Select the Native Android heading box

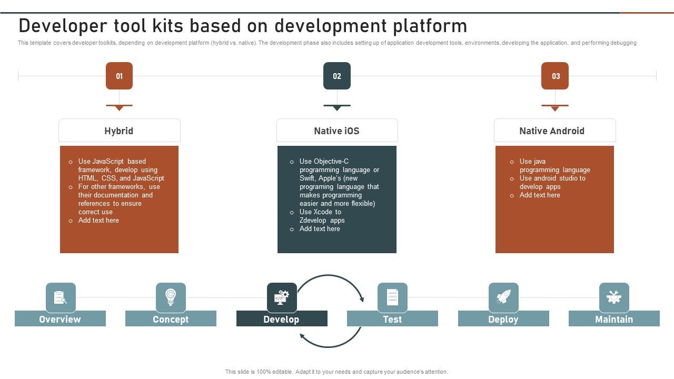[x=555, y=131]
